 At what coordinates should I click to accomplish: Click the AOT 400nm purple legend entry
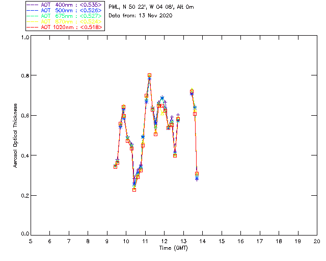64,5
